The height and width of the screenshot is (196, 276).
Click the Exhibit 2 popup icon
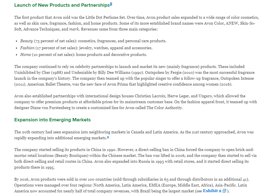[x=224, y=191]
